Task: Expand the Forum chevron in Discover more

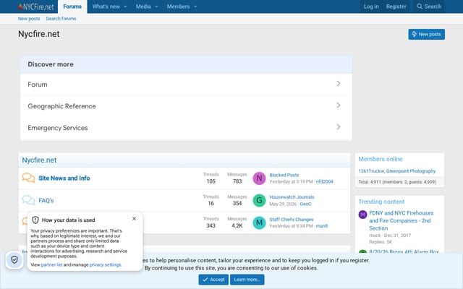Action: (339, 84)
